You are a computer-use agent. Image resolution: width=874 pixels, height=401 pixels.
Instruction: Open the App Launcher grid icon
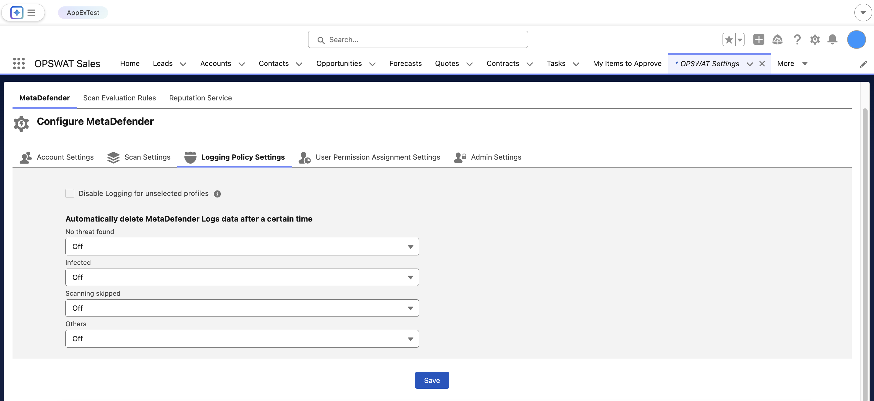pyautogui.click(x=19, y=63)
